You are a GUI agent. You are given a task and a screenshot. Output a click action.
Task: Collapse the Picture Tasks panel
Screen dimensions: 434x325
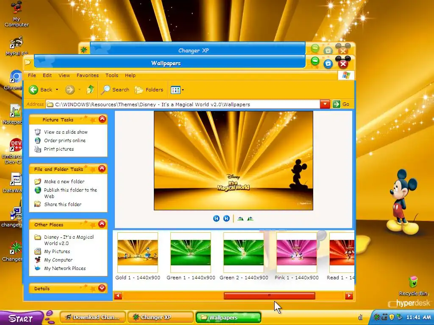[x=102, y=119]
